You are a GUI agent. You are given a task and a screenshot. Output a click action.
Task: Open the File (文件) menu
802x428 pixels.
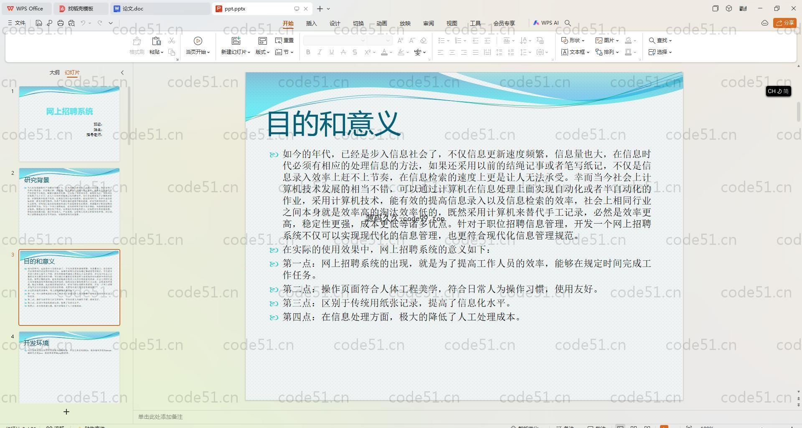coord(17,23)
